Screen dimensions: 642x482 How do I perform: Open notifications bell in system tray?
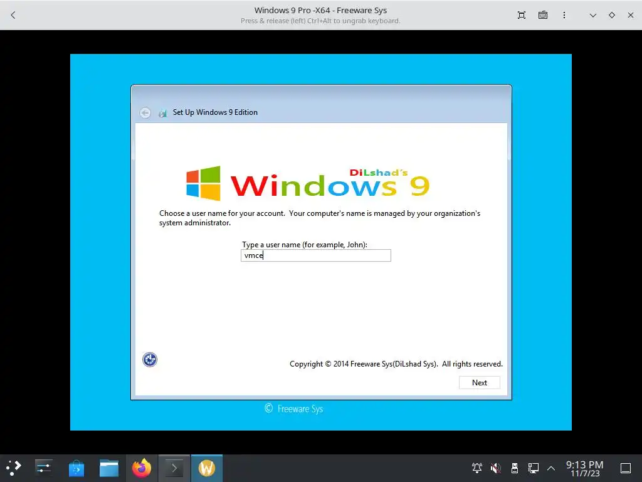click(477, 468)
